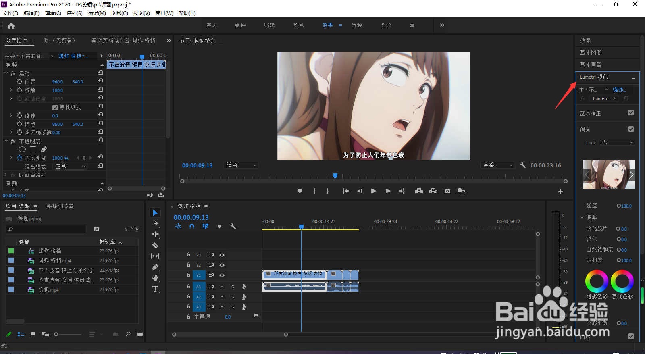Click the Extract button
The image size is (645, 354).
tap(433, 191)
